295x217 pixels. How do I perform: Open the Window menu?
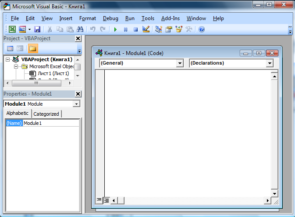click(x=196, y=18)
